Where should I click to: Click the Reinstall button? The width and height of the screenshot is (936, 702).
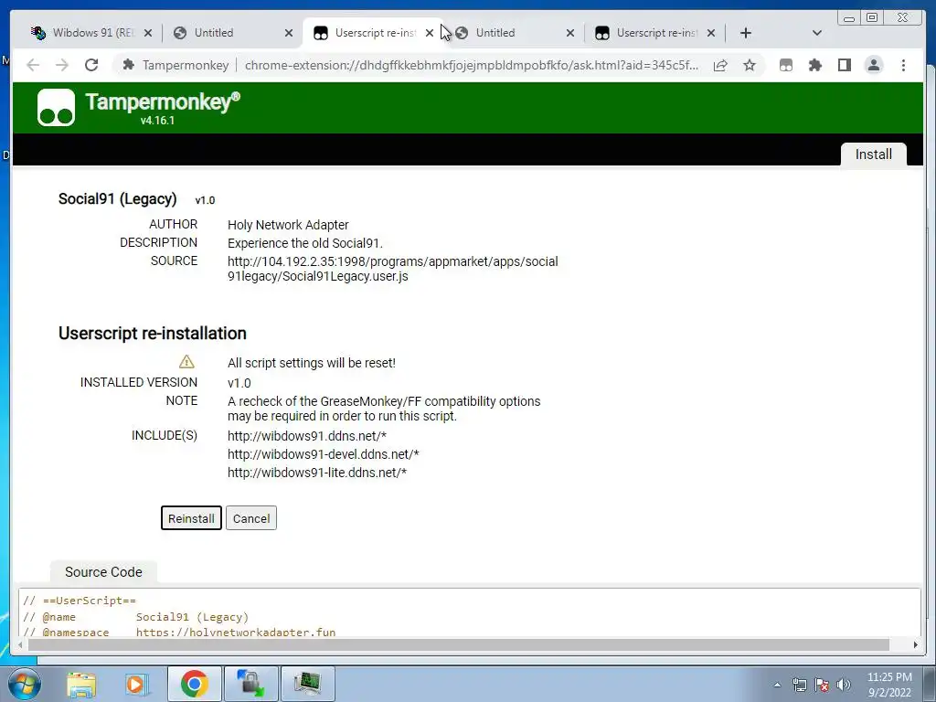click(x=191, y=518)
